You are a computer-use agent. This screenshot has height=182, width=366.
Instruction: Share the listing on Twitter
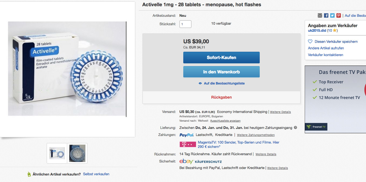point(332,16)
